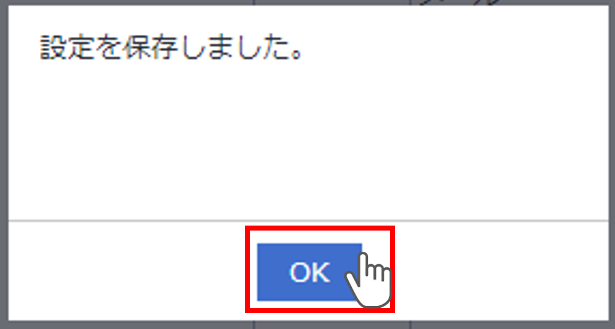Click the 'OK' label text on the button
The width and height of the screenshot is (615, 329).
[309, 272]
